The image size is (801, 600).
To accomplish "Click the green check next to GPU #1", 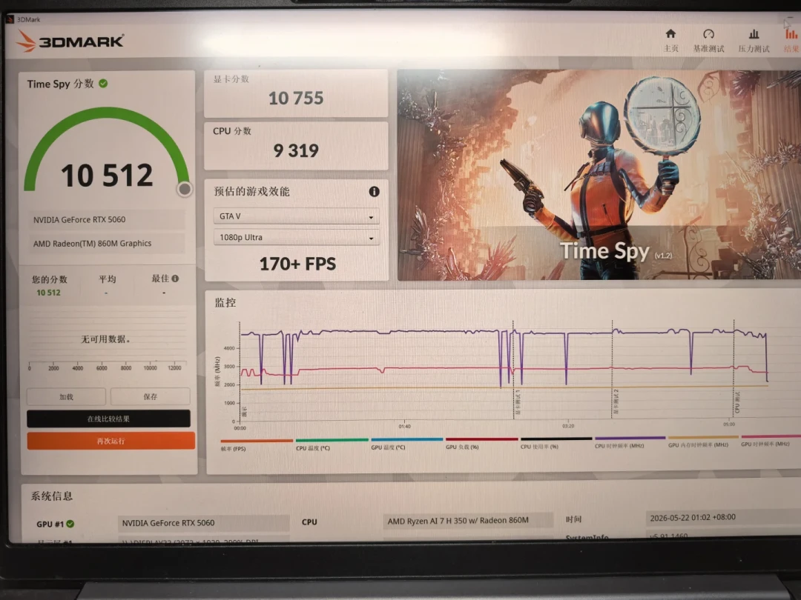I will 70,524.
